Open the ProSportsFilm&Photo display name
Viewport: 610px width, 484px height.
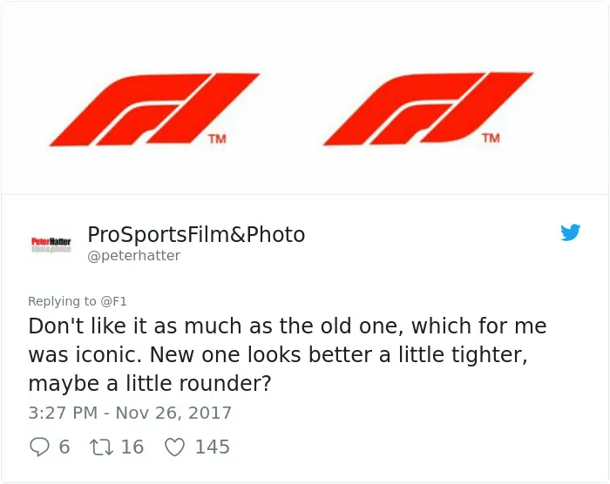tap(196, 234)
